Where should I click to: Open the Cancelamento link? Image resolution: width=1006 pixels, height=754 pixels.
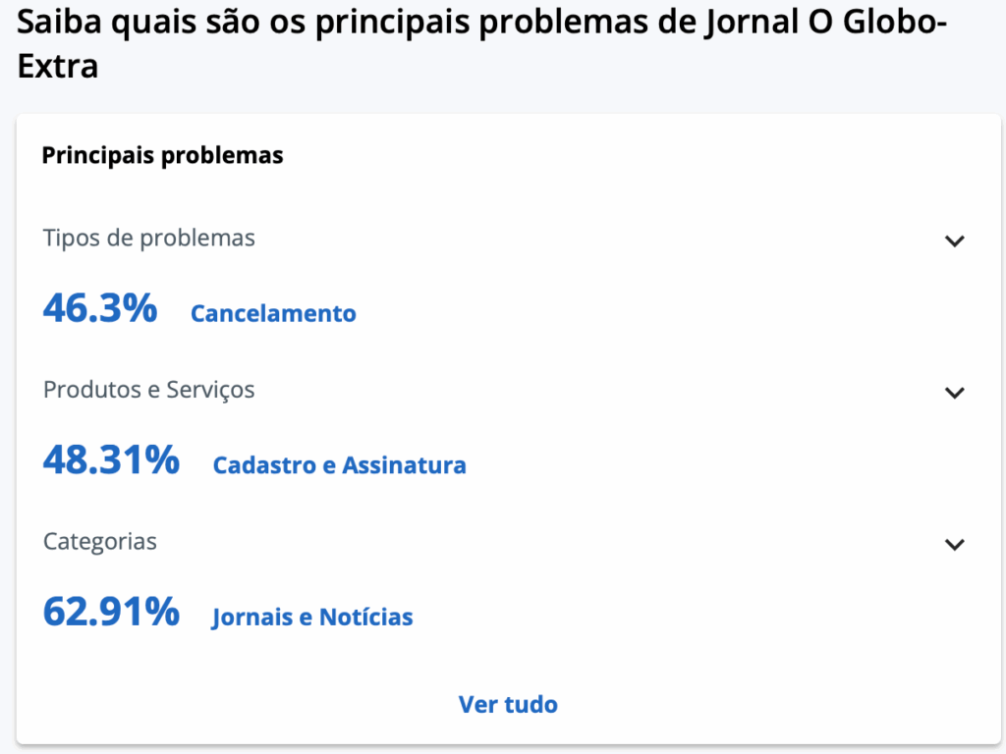pos(273,313)
